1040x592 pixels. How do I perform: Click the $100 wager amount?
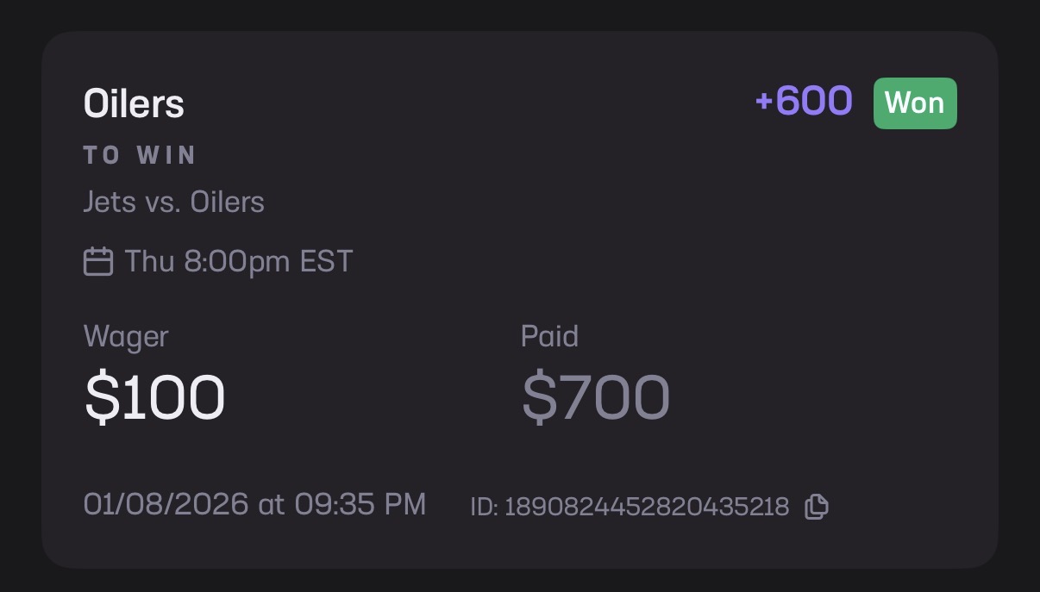coord(155,398)
